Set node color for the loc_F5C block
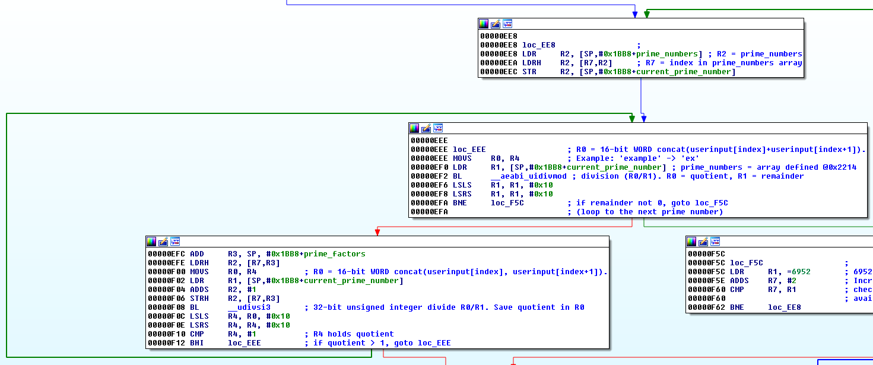This screenshot has height=365, width=873. (x=692, y=242)
